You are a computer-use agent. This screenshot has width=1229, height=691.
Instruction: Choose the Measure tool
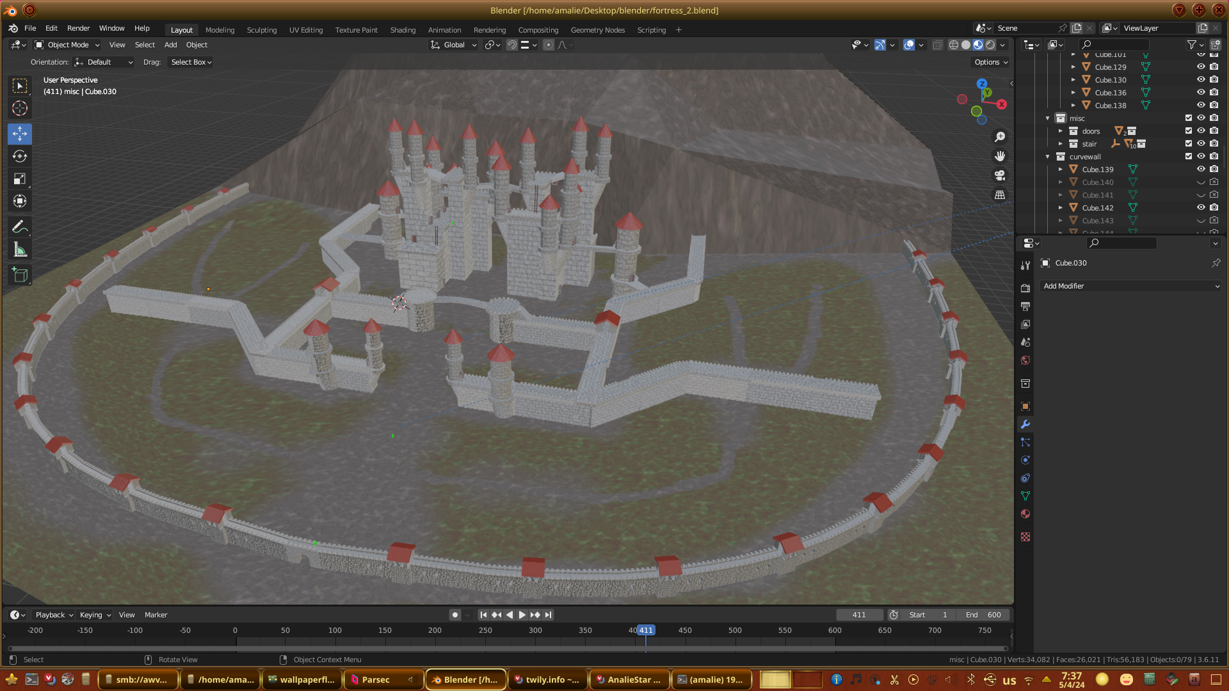point(20,250)
